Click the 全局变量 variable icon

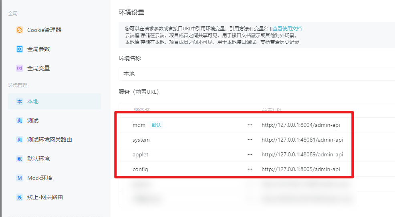pyautogui.click(x=20, y=68)
